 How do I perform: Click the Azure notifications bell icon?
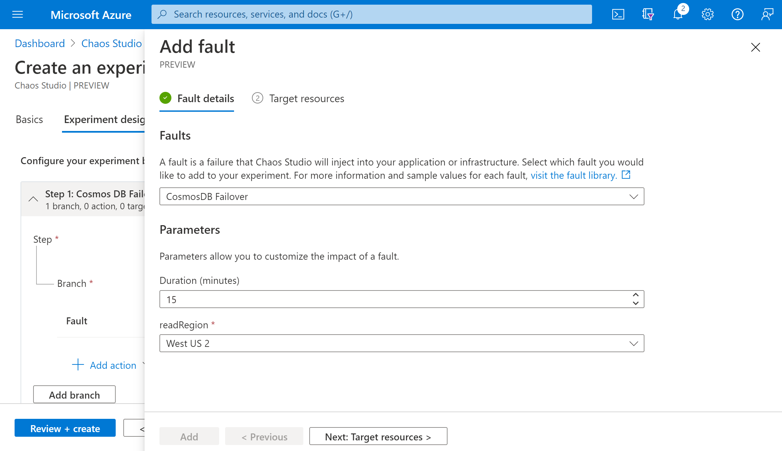pyautogui.click(x=678, y=14)
